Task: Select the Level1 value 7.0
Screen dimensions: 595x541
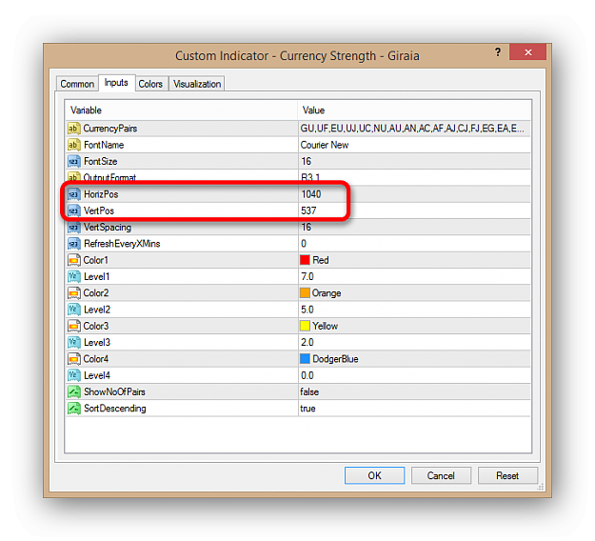Action: [307, 276]
